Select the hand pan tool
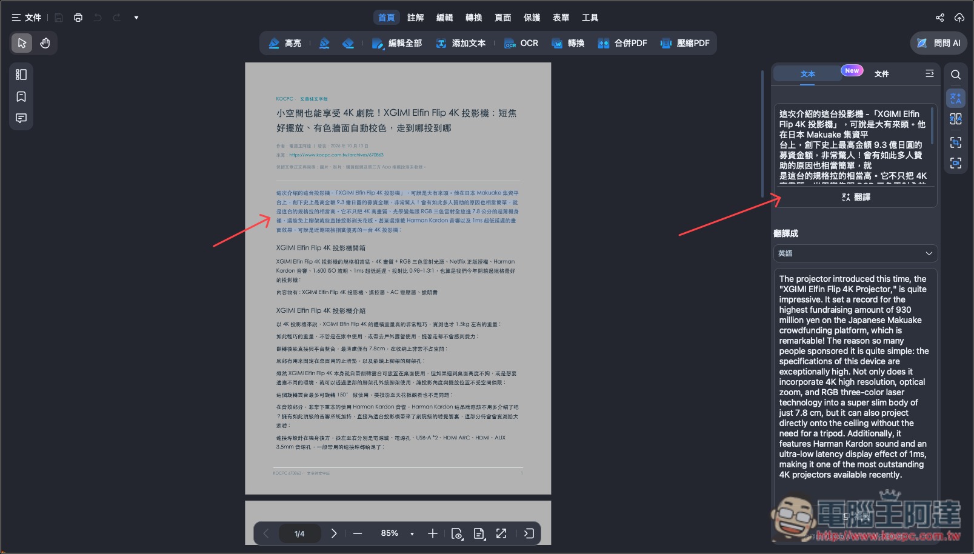 click(x=45, y=43)
